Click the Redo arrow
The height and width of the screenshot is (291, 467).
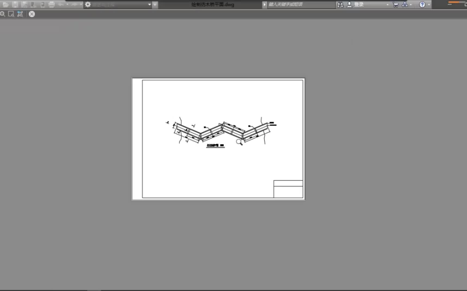(x=75, y=4)
